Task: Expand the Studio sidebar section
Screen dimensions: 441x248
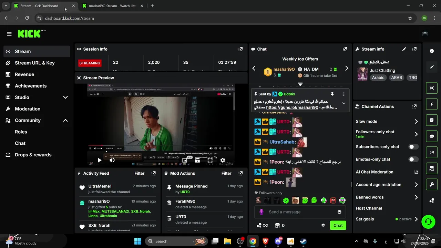Action: click(x=65, y=97)
